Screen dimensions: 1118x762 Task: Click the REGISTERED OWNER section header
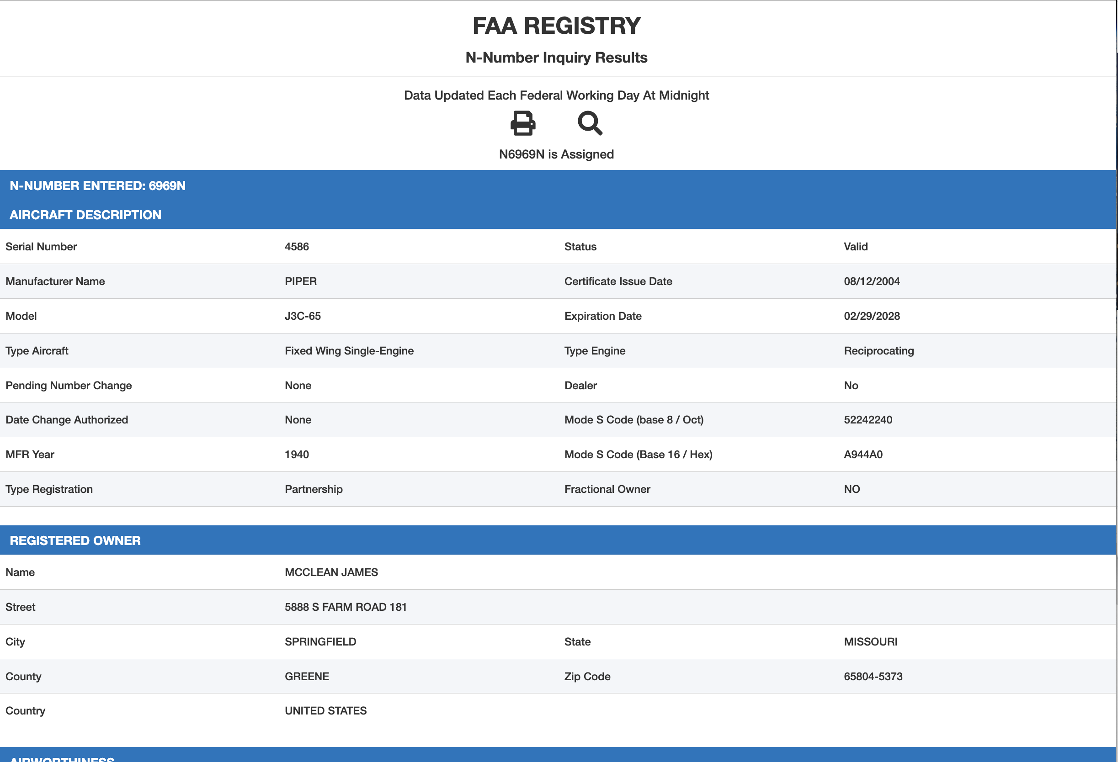75,540
